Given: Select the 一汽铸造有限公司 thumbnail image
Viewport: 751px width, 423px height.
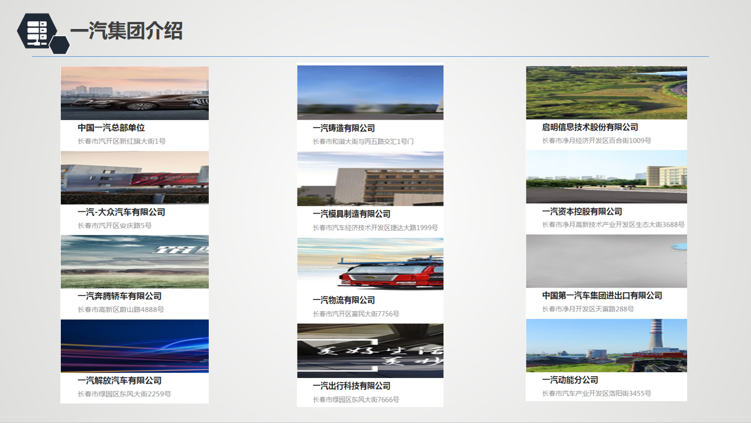Looking at the screenshot, I should (370, 92).
